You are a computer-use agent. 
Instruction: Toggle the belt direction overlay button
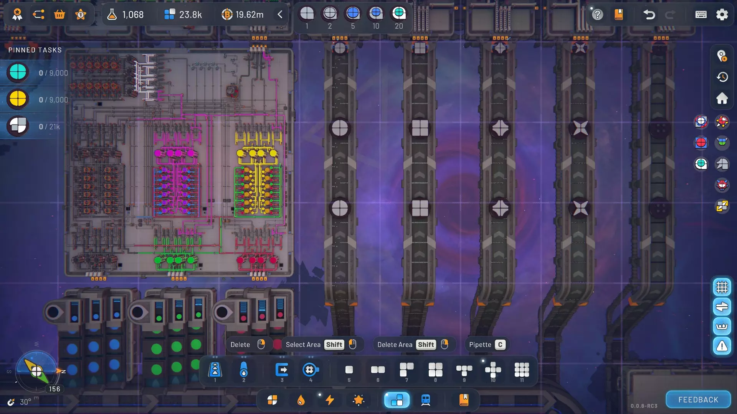[722, 307]
